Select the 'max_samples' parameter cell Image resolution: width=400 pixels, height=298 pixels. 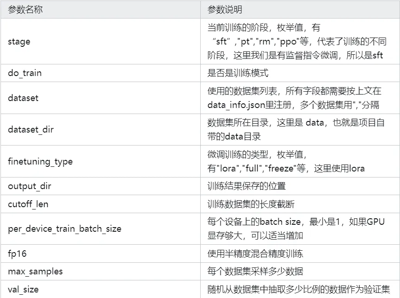click(x=101, y=272)
